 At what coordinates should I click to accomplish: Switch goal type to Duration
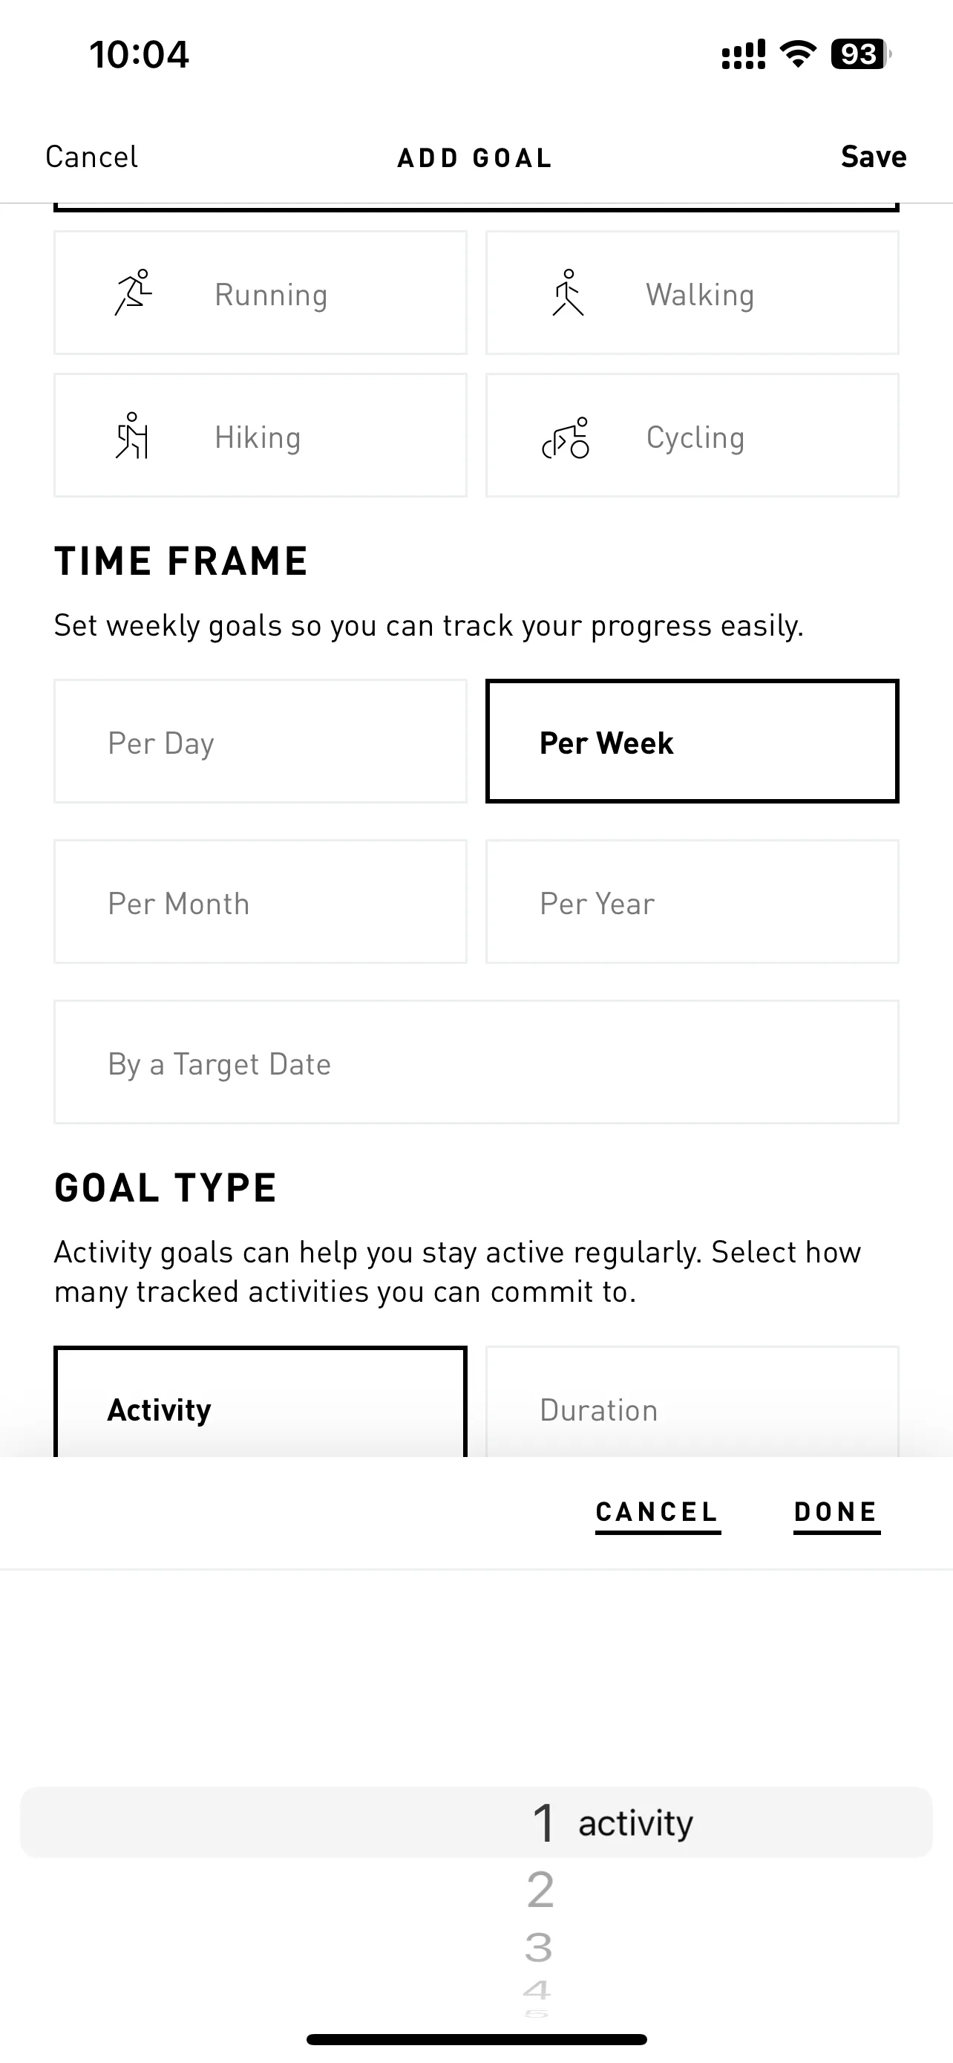point(692,1401)
